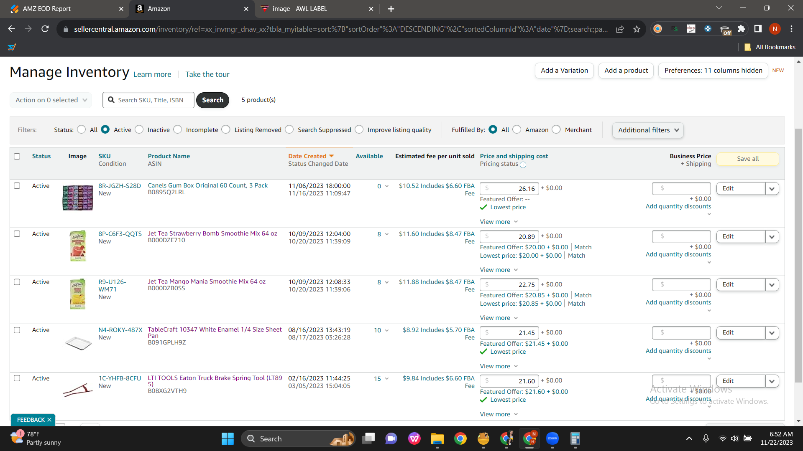803x451 pixels.
Task: Open Preferences: 11 columns hidden
Action: 713,71
